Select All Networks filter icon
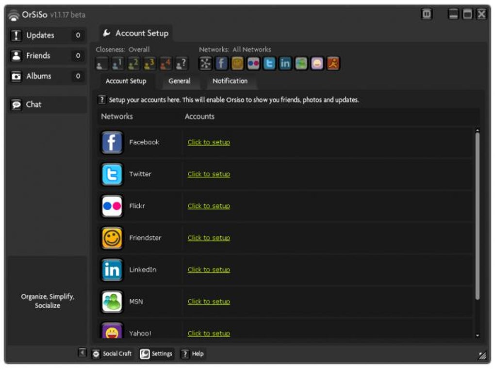The width and height of the screenshot is (495, 370). 205,64
